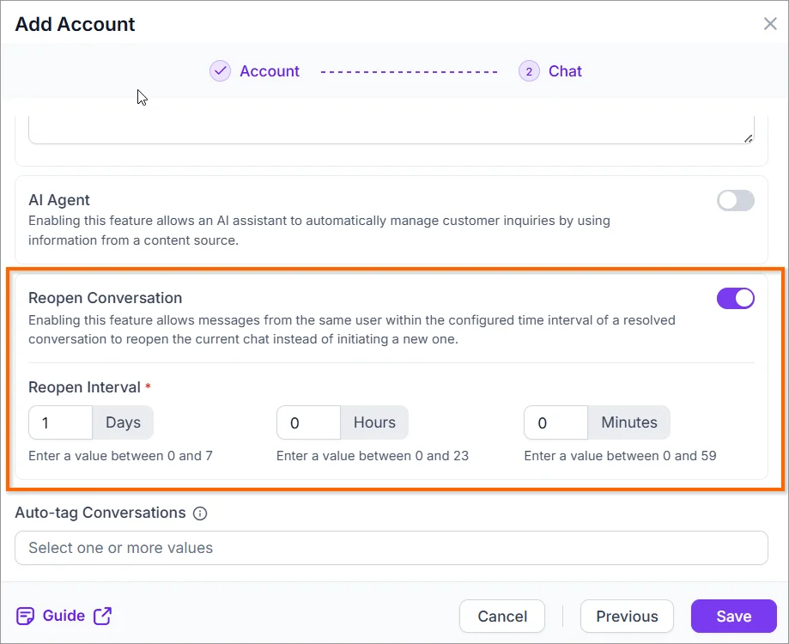Disable the Reopen Conversation toggle
This screenshot has height=644, width=789.
click(x=735, y=298)
